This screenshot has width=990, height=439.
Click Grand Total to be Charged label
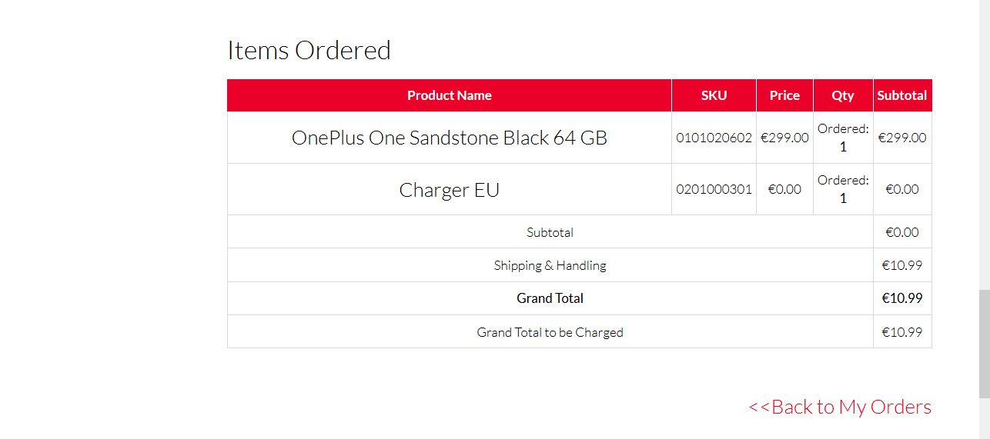550,332
